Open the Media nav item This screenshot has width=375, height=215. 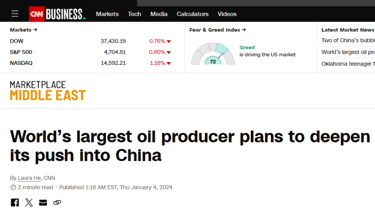[x=159, y=14]
